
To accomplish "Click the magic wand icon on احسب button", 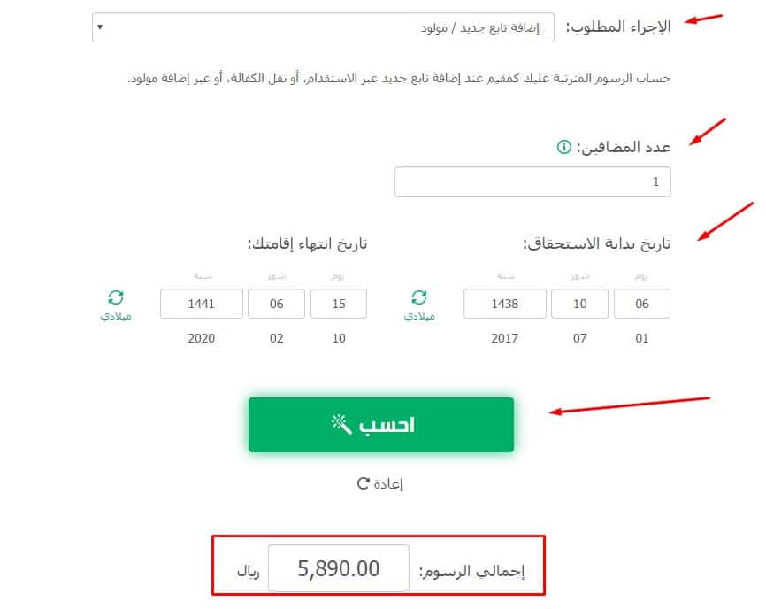I will tap(340, 424).
